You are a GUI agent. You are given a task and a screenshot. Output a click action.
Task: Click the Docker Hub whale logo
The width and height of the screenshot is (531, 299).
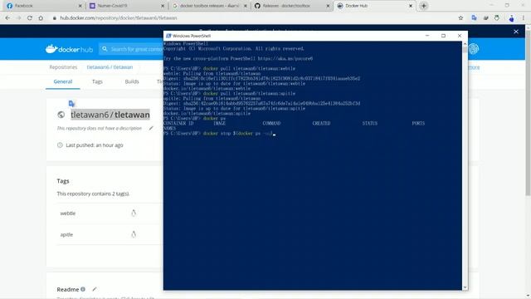69,49
